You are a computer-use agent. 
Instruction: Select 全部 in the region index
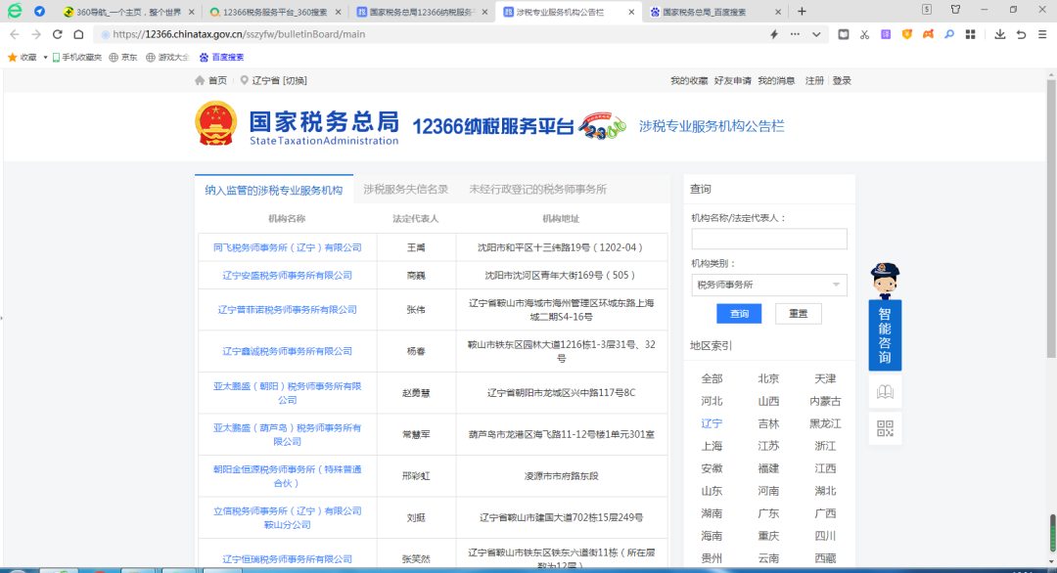tap(712, 379)
